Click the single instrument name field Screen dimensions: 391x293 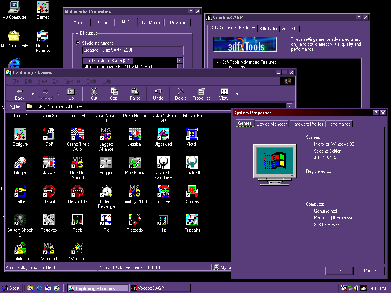[x=133, y=50]
